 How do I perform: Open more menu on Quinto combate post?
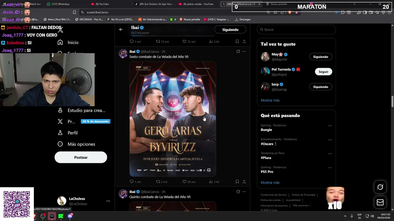click(x=244, y=192)
